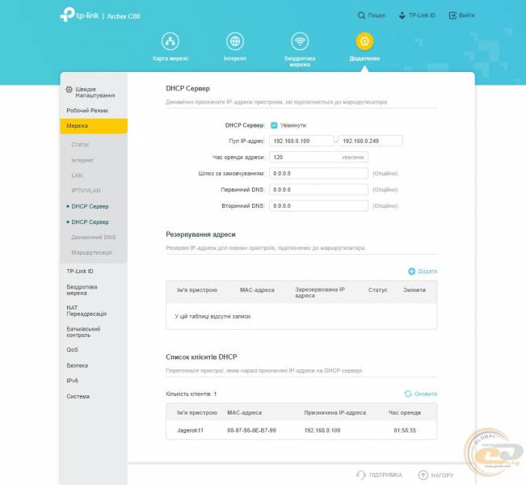Open NAT Переадресація in the sidebar
The width and height of the screenshot is (526, 485).
(86, 310)
